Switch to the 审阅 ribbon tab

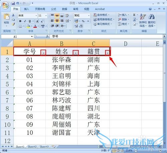pos(75,9)
